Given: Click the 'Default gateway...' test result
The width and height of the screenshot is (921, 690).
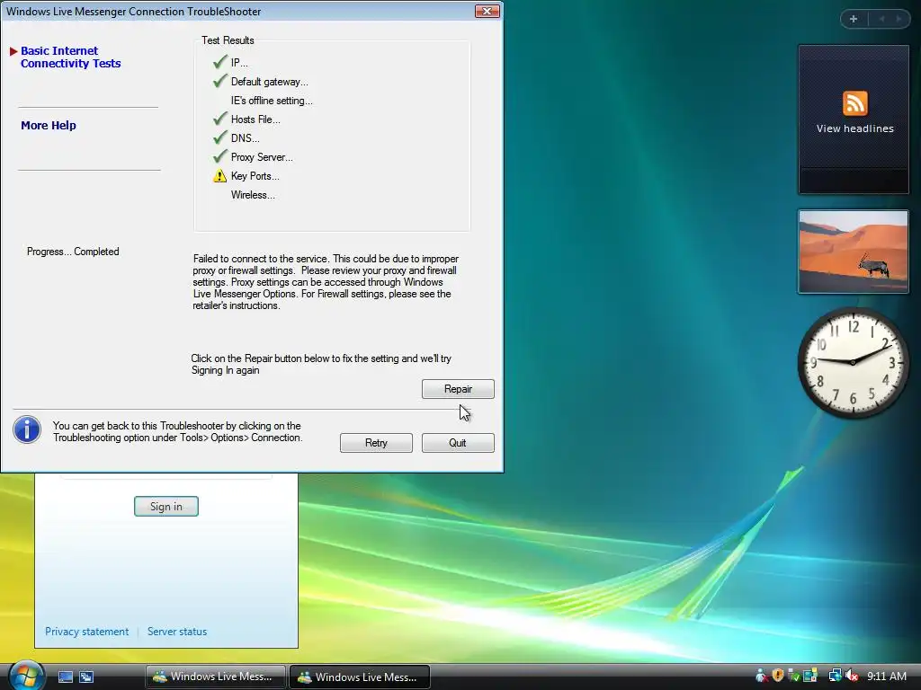Looking at the screenshot, I should coord(270,82).
